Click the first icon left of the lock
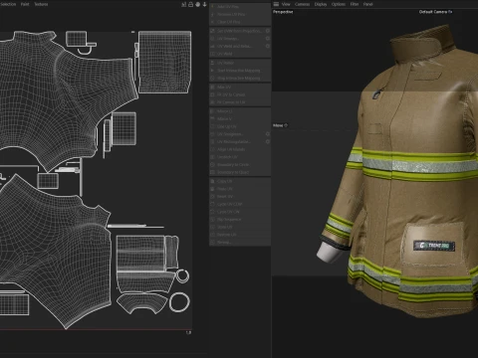The width and height of the screenshot is (478, 358). click(184, 4)
